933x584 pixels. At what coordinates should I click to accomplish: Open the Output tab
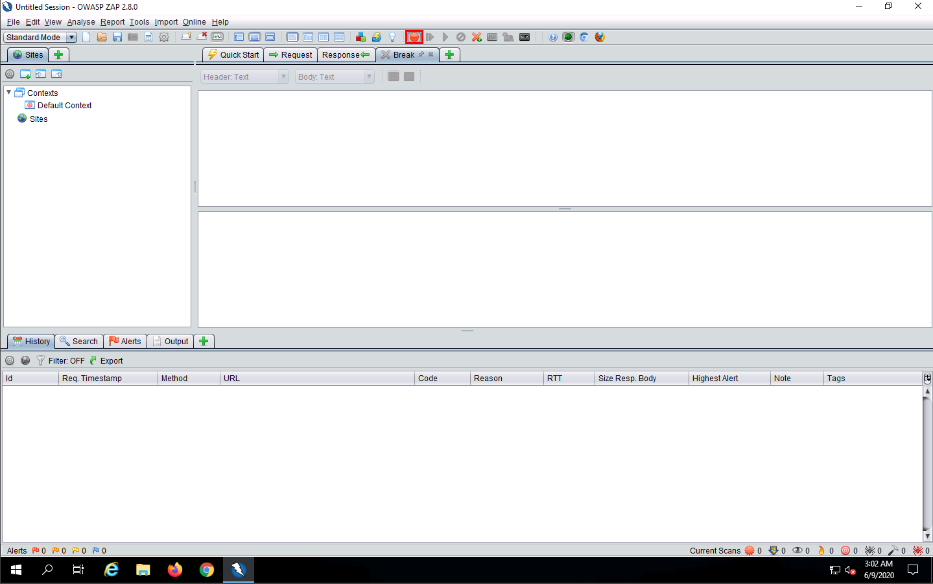pos(171,341)
